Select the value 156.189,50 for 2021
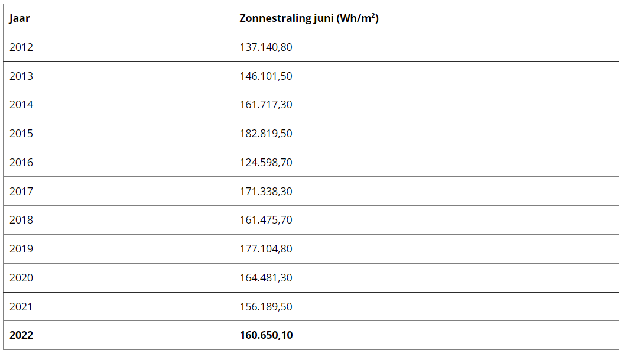The image size is (627, 353). [266, 306]
